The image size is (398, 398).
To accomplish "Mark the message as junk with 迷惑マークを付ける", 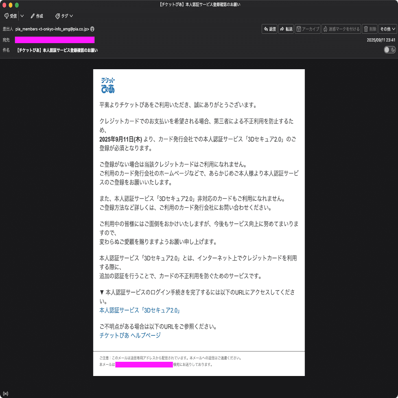I will 341,29.
